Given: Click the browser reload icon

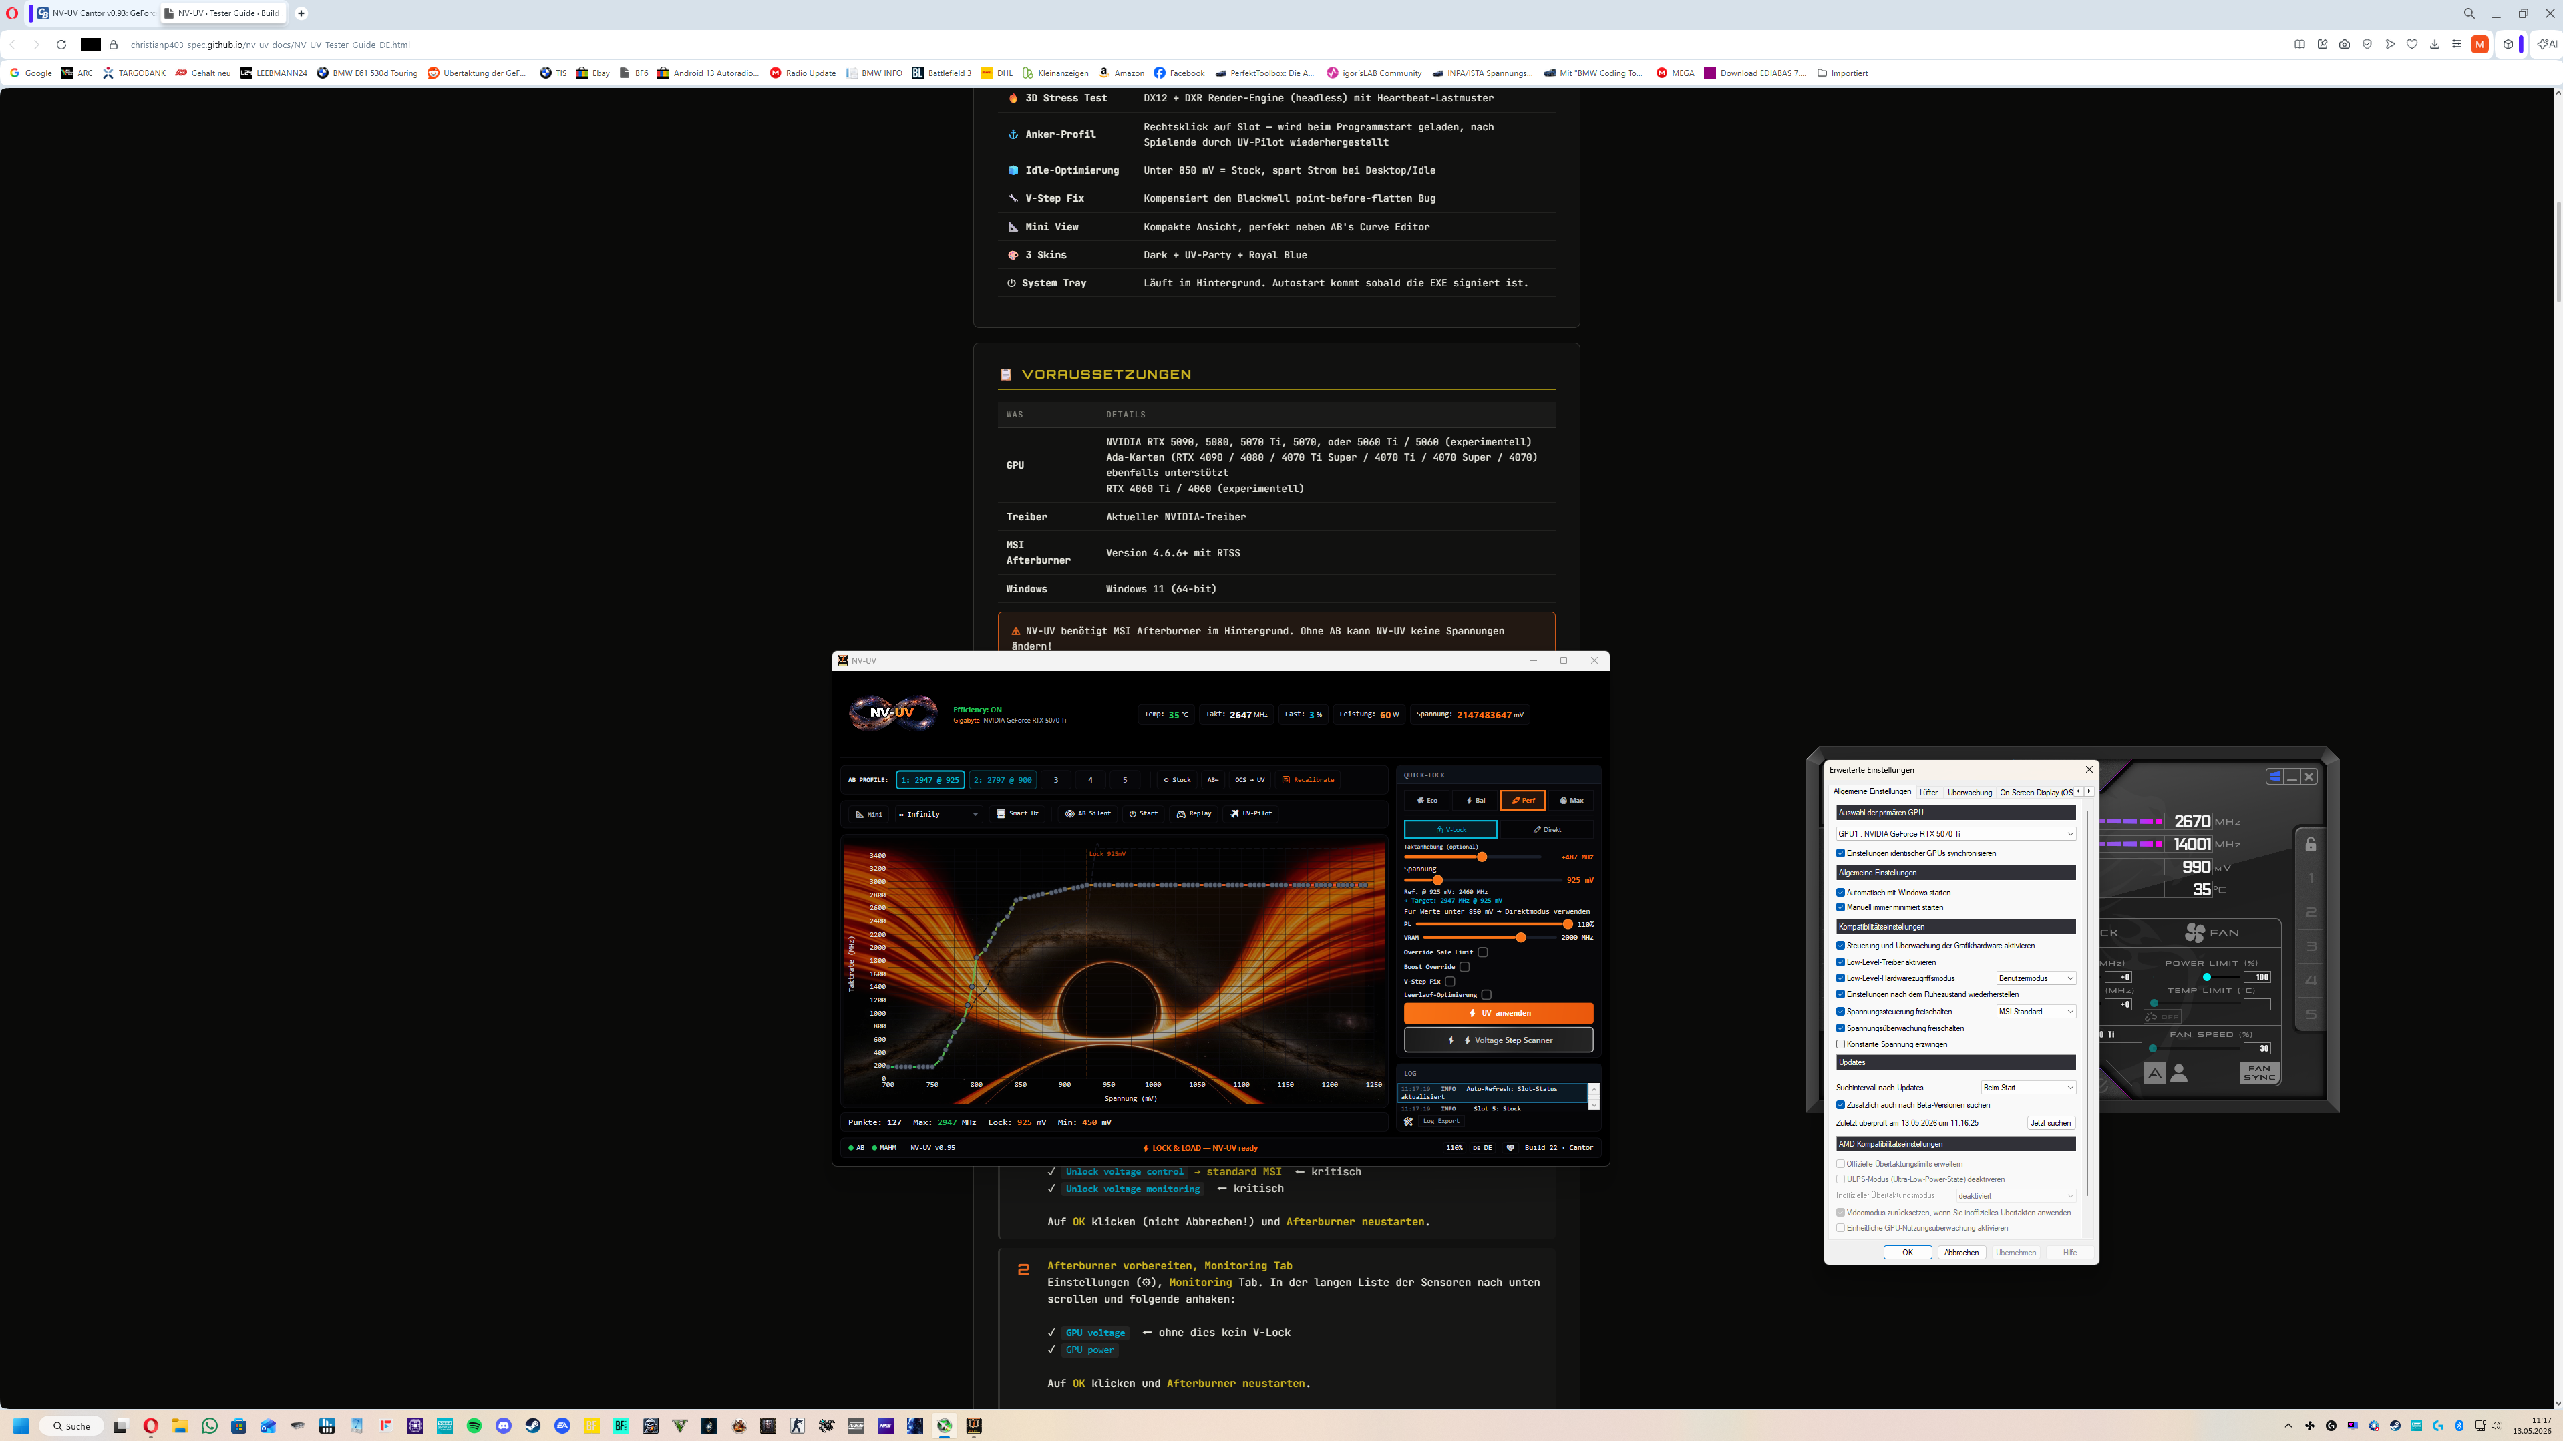Looking at the screenshot, I should 61,45.
